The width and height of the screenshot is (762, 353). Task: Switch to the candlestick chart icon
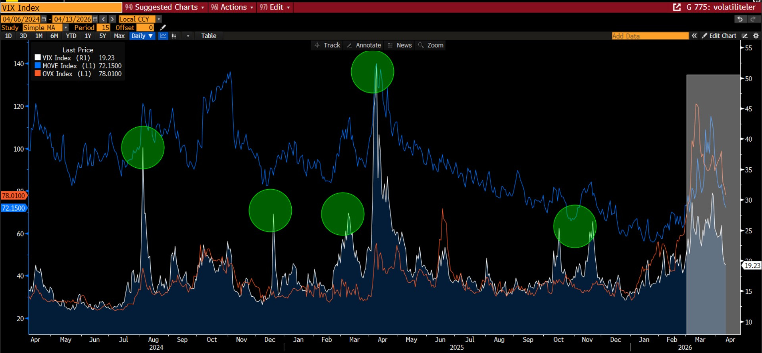(174, 36)
